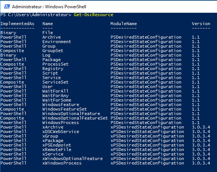217x172 pixels.
Task: Click xPSDesiredStateConfiguration in the xArchive row
Action: click(147, 127)
